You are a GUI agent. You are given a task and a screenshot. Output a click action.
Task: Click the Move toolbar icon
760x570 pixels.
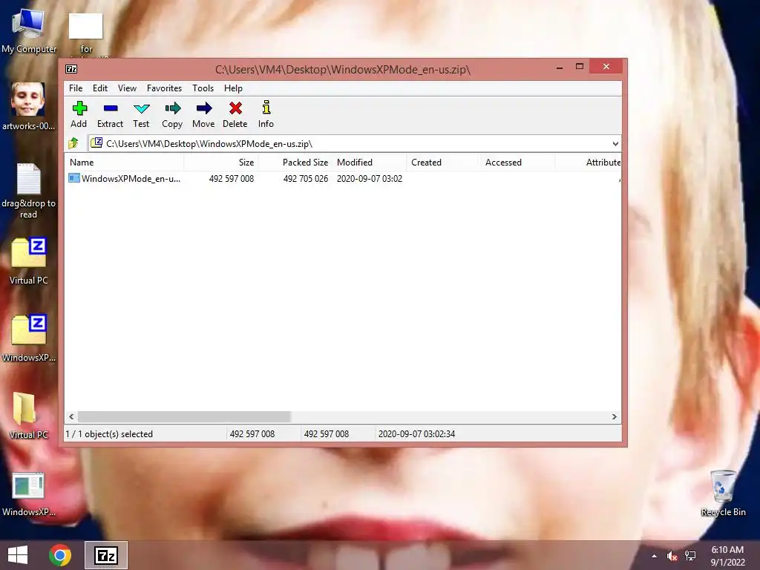203,114
